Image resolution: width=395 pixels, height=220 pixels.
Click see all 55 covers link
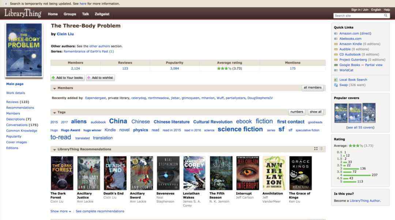point(360,127)
